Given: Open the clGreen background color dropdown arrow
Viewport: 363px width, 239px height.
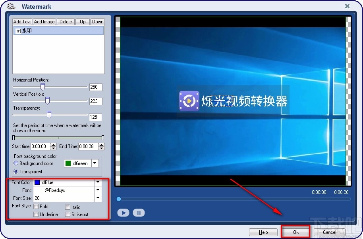Looking at the screenshot, I should (95, 163).
